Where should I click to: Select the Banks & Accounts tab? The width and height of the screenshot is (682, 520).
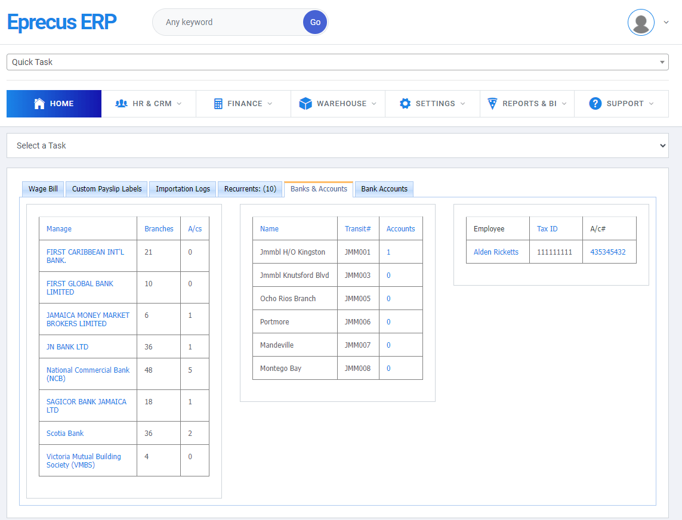pos(319,189)
